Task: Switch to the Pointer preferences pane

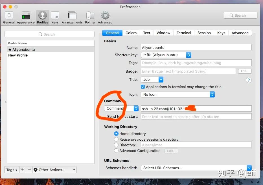Action: [90, 16]
